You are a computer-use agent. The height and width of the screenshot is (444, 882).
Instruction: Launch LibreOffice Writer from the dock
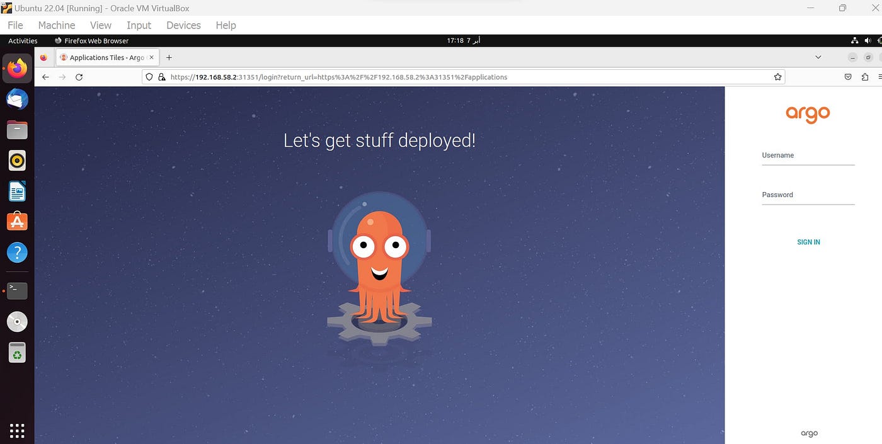17,191
